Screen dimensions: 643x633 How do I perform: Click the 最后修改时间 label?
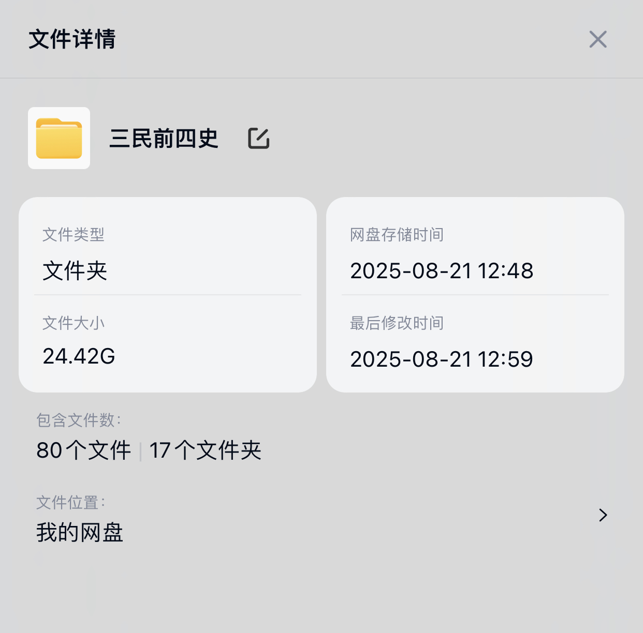(x=397, y=323)
